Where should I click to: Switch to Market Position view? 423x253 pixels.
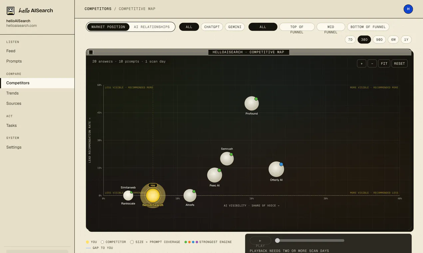(108, 27)
